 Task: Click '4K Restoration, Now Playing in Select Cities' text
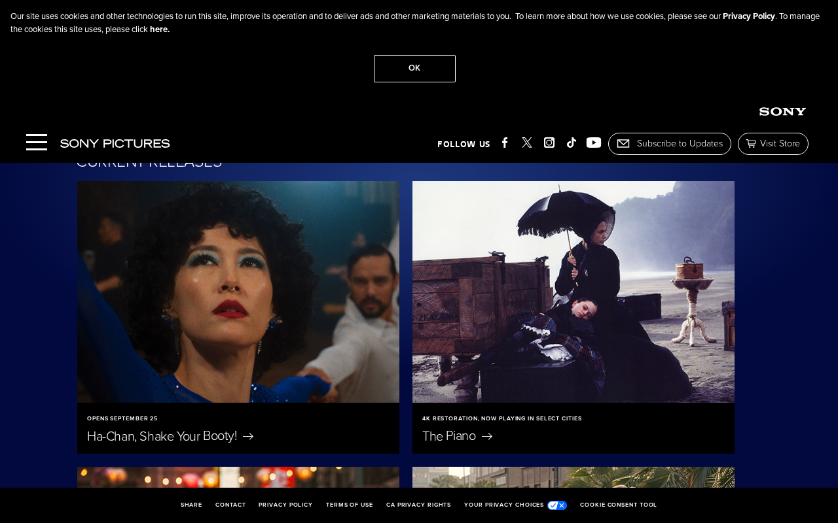(502, 418)
